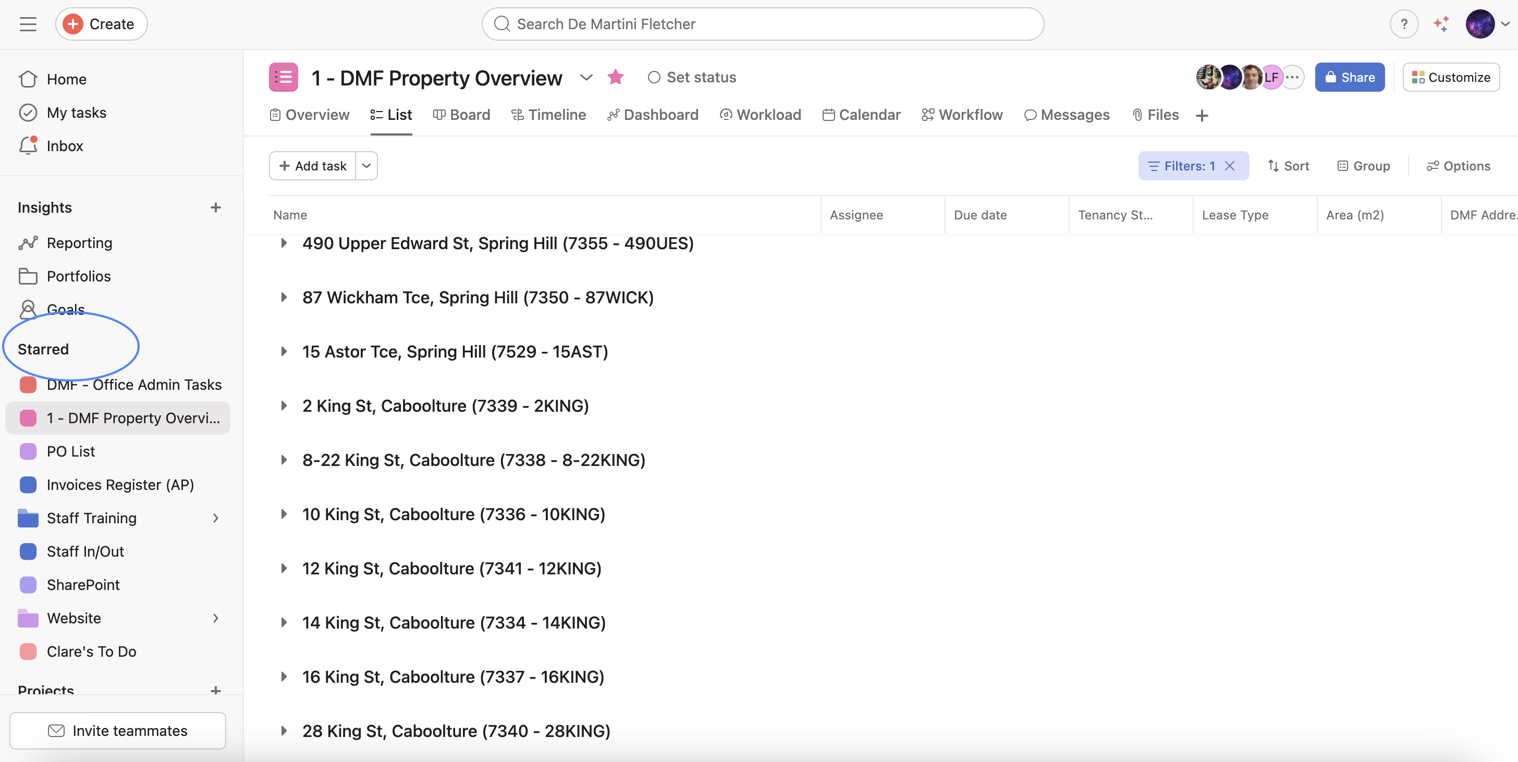Click the search field
The height and width of the screenshot is (762, 1518).
coord(763,24)
